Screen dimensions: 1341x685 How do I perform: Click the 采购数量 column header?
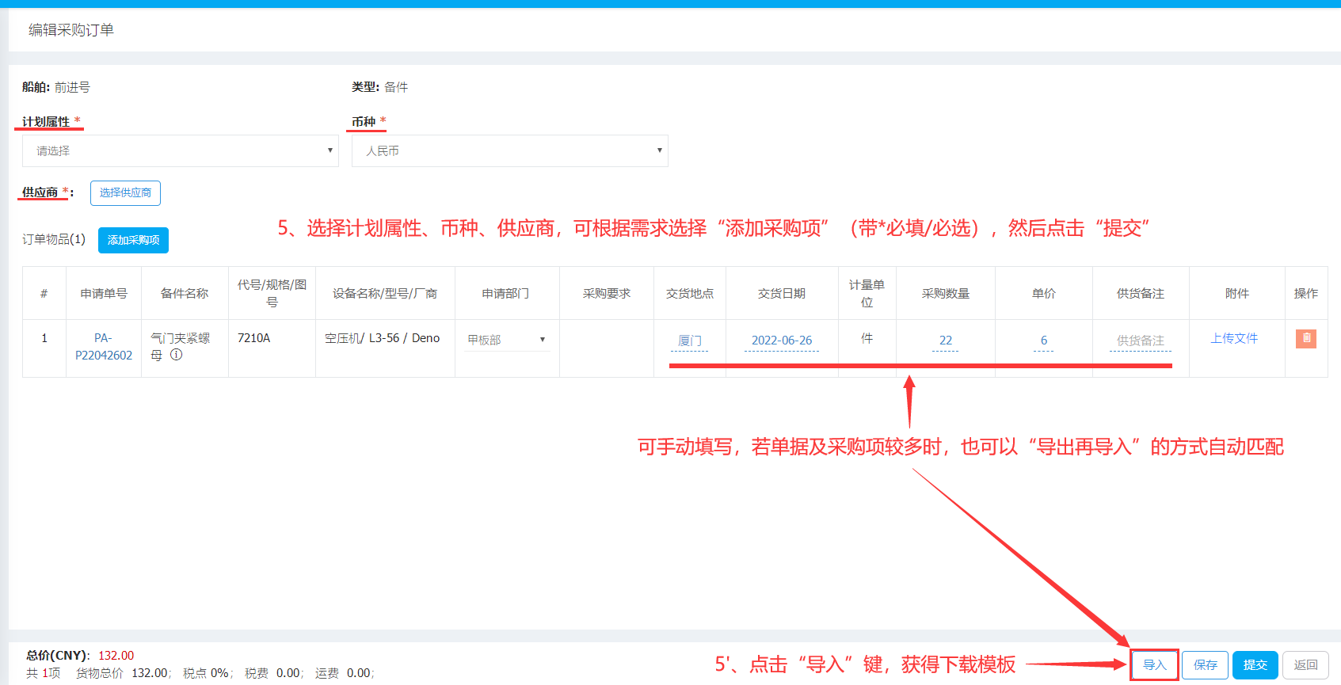[946, 293]
